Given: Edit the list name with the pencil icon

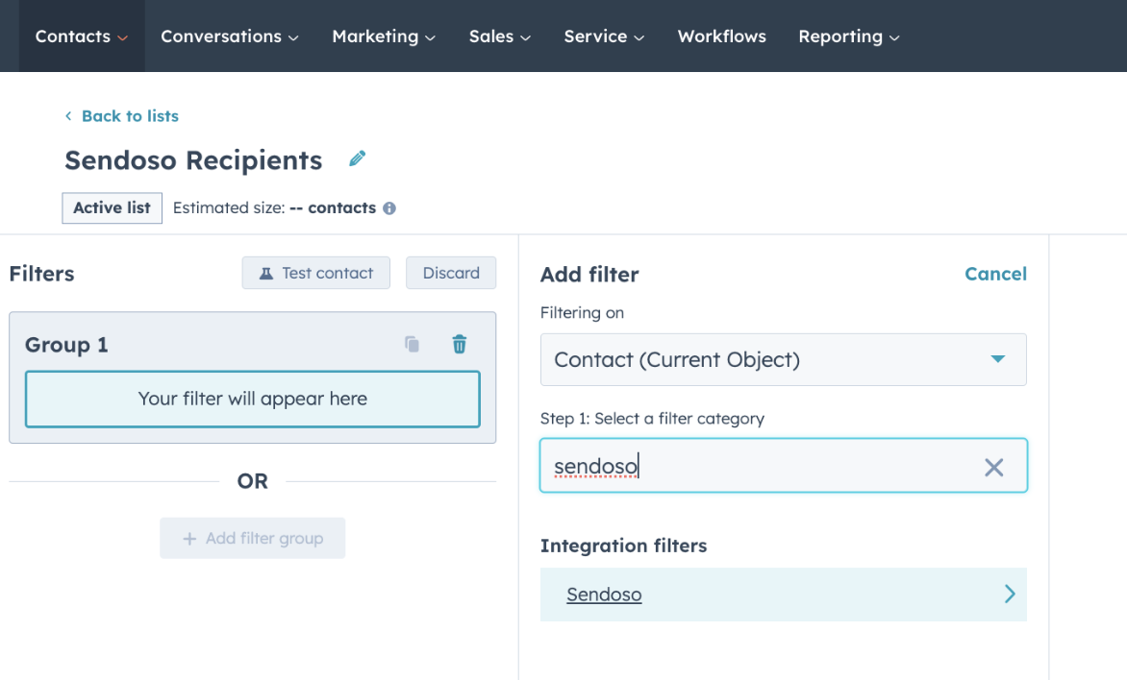Looking at the screenshot, I should click(x=357, y=158).
